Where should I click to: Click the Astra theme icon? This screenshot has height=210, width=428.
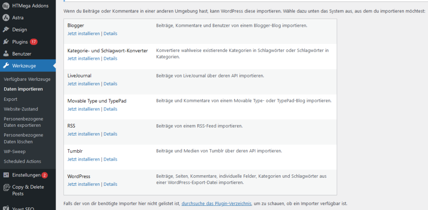point(6,18)
